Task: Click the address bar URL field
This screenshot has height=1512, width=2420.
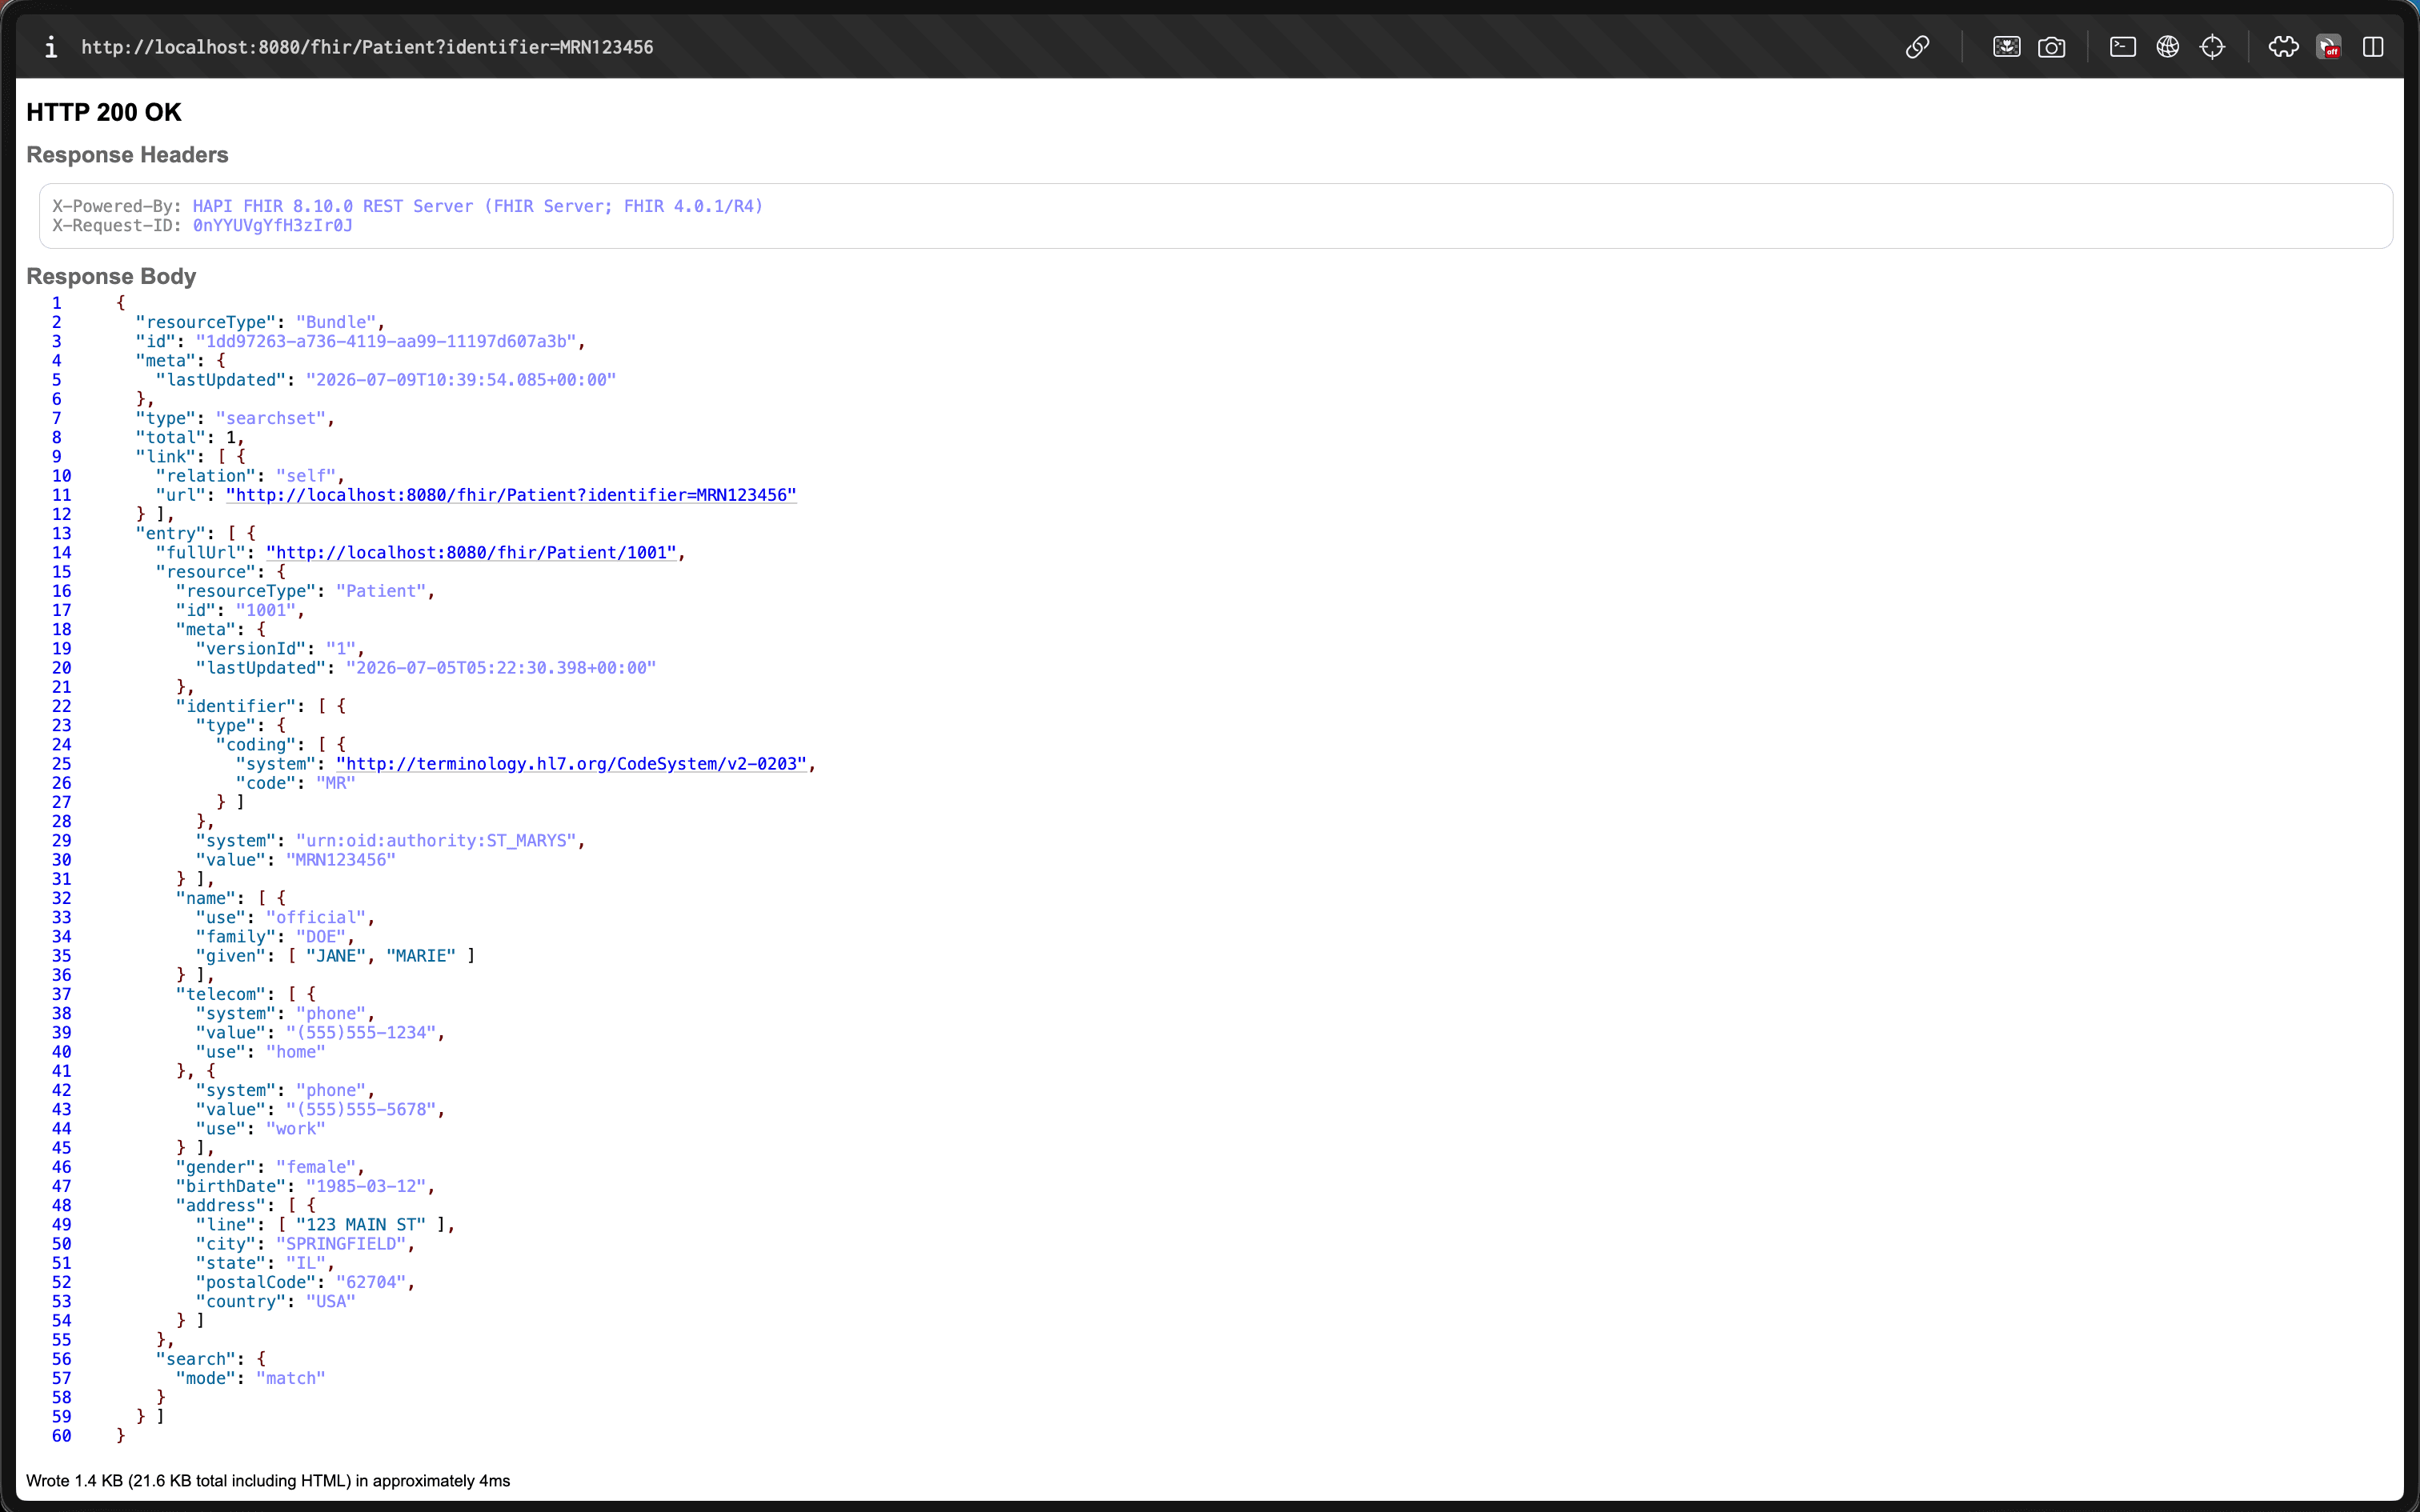Action: [x=367, y=47]
